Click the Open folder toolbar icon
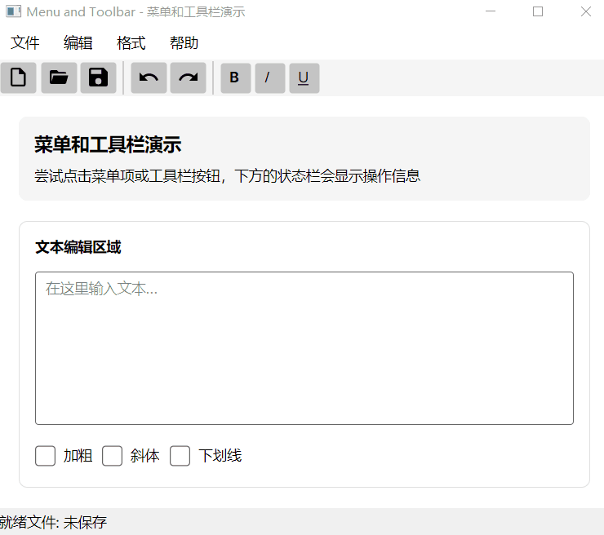 59,78
